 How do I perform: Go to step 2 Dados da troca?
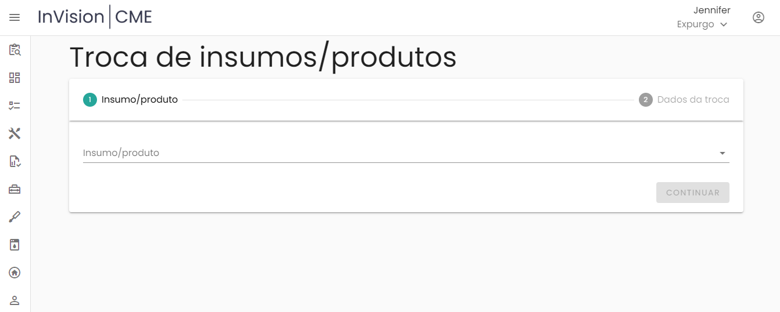pyautogui.click(x=684, y=100)
